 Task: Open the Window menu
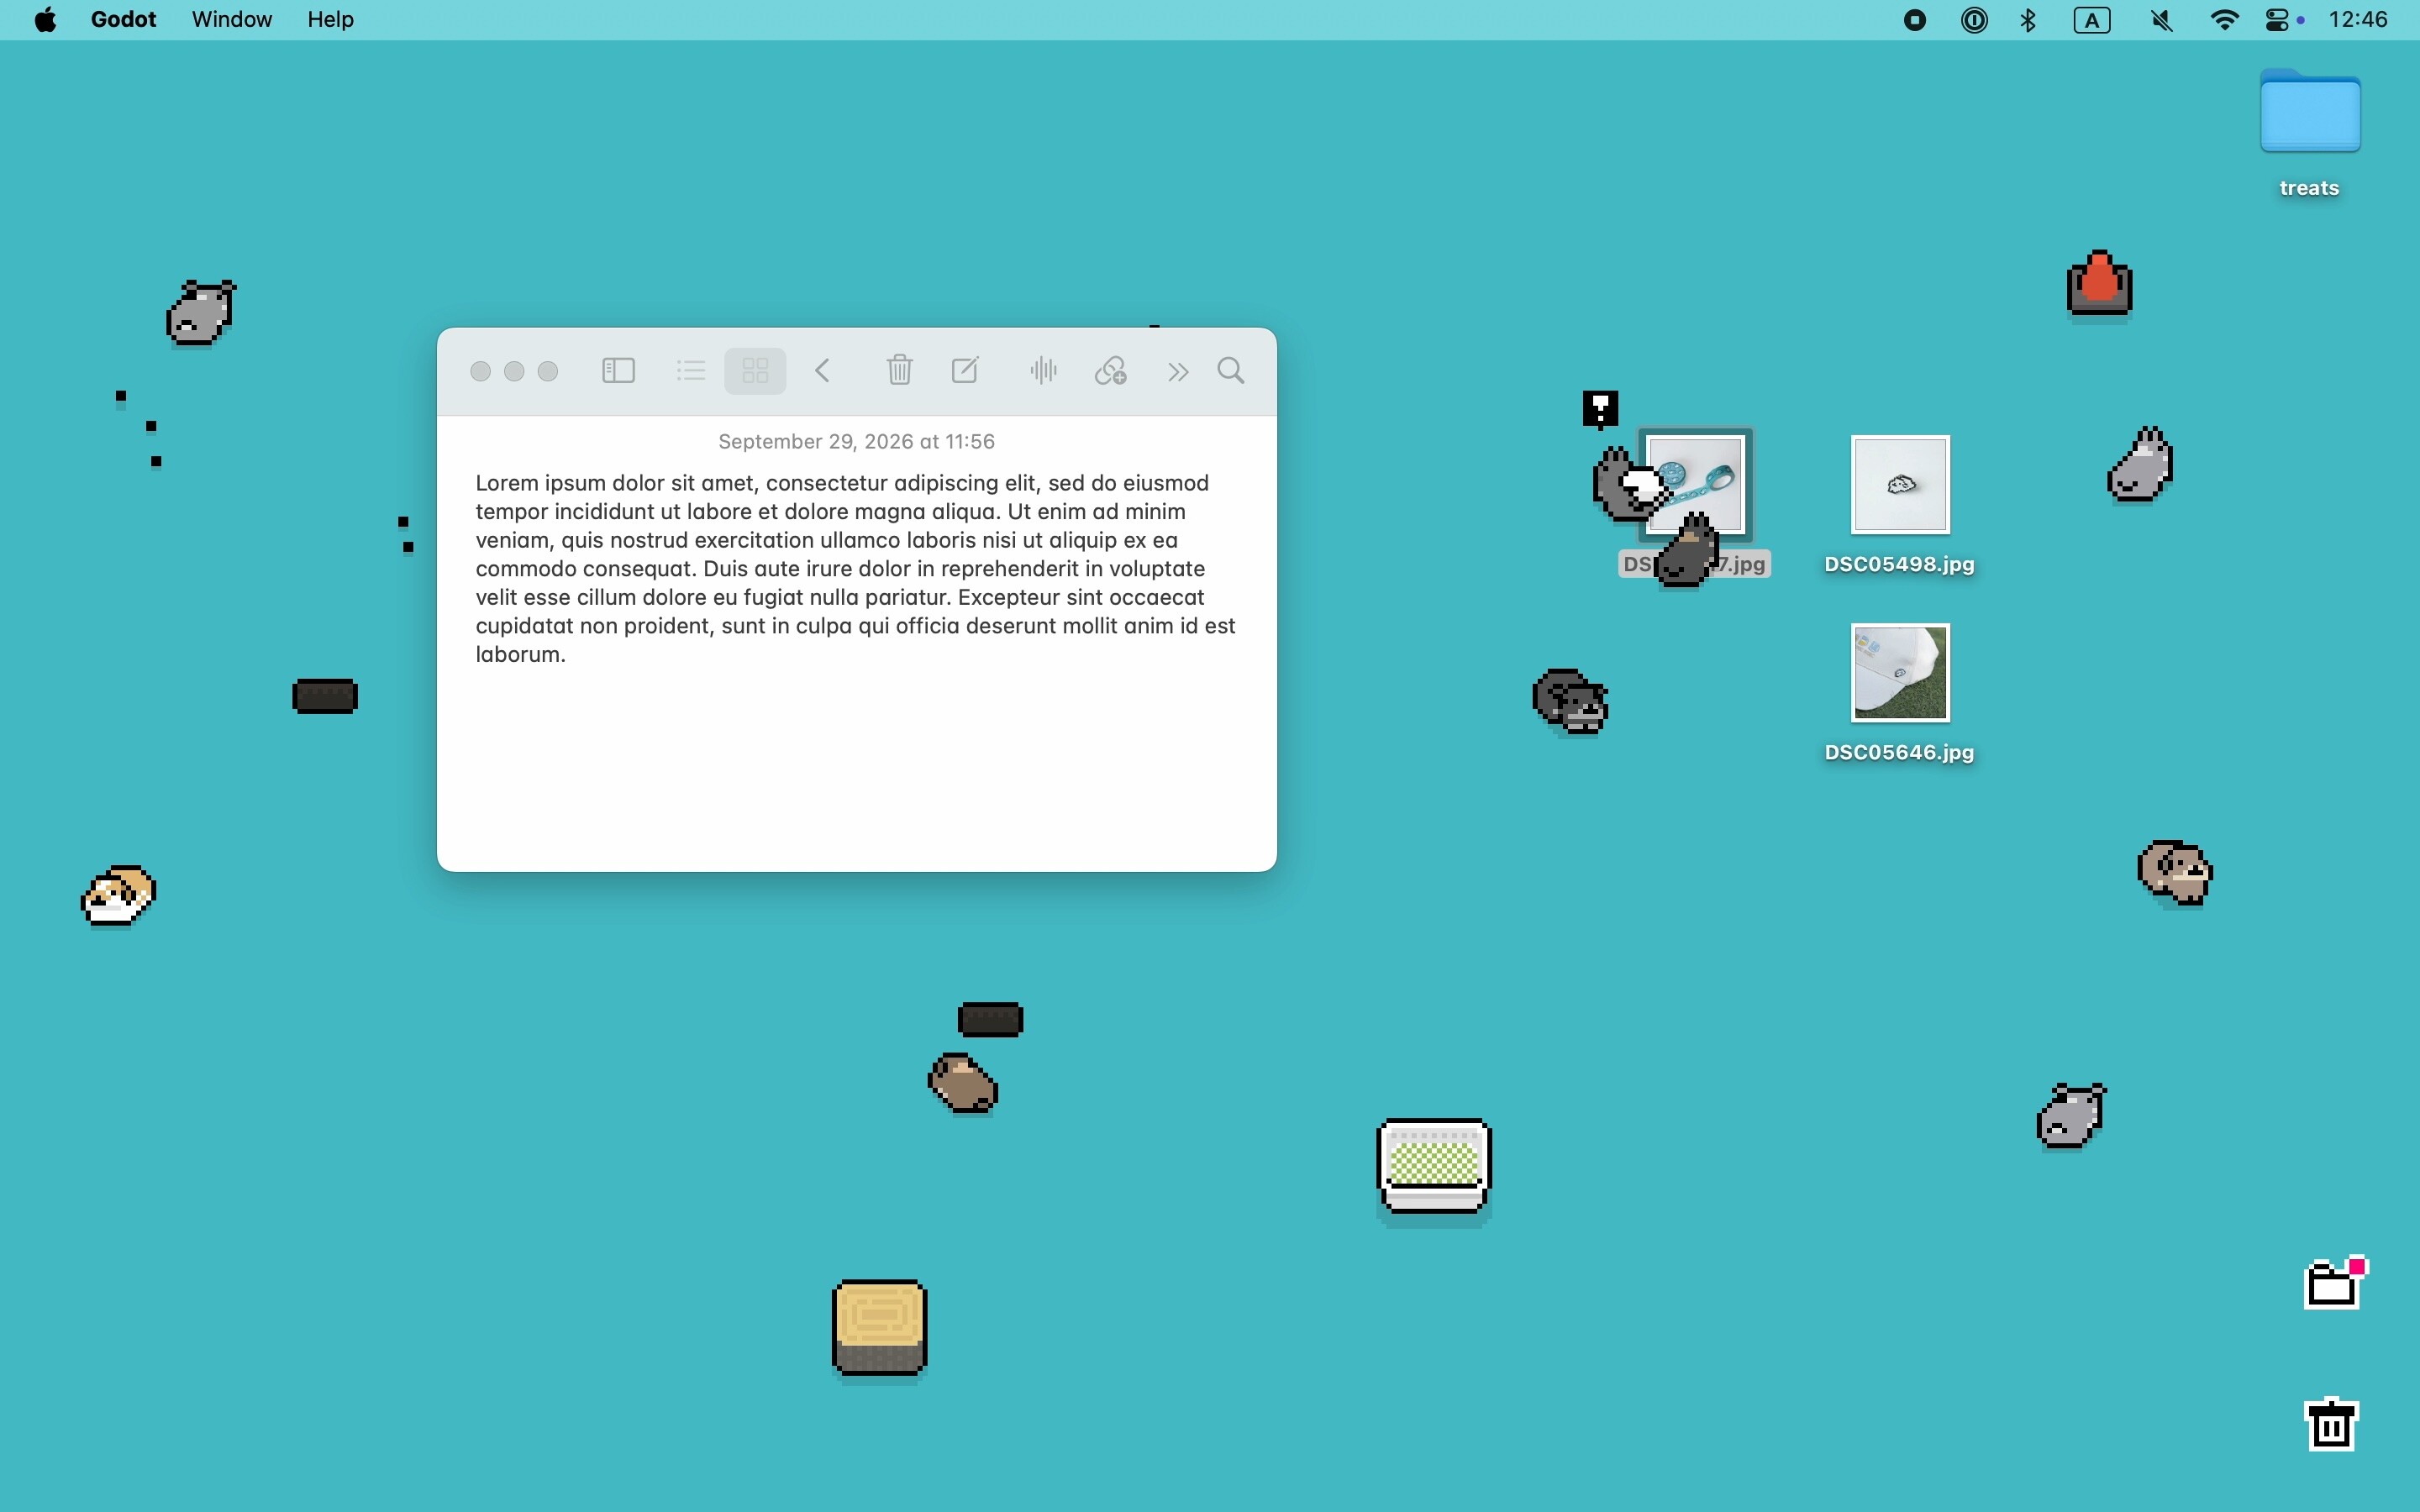231,20
